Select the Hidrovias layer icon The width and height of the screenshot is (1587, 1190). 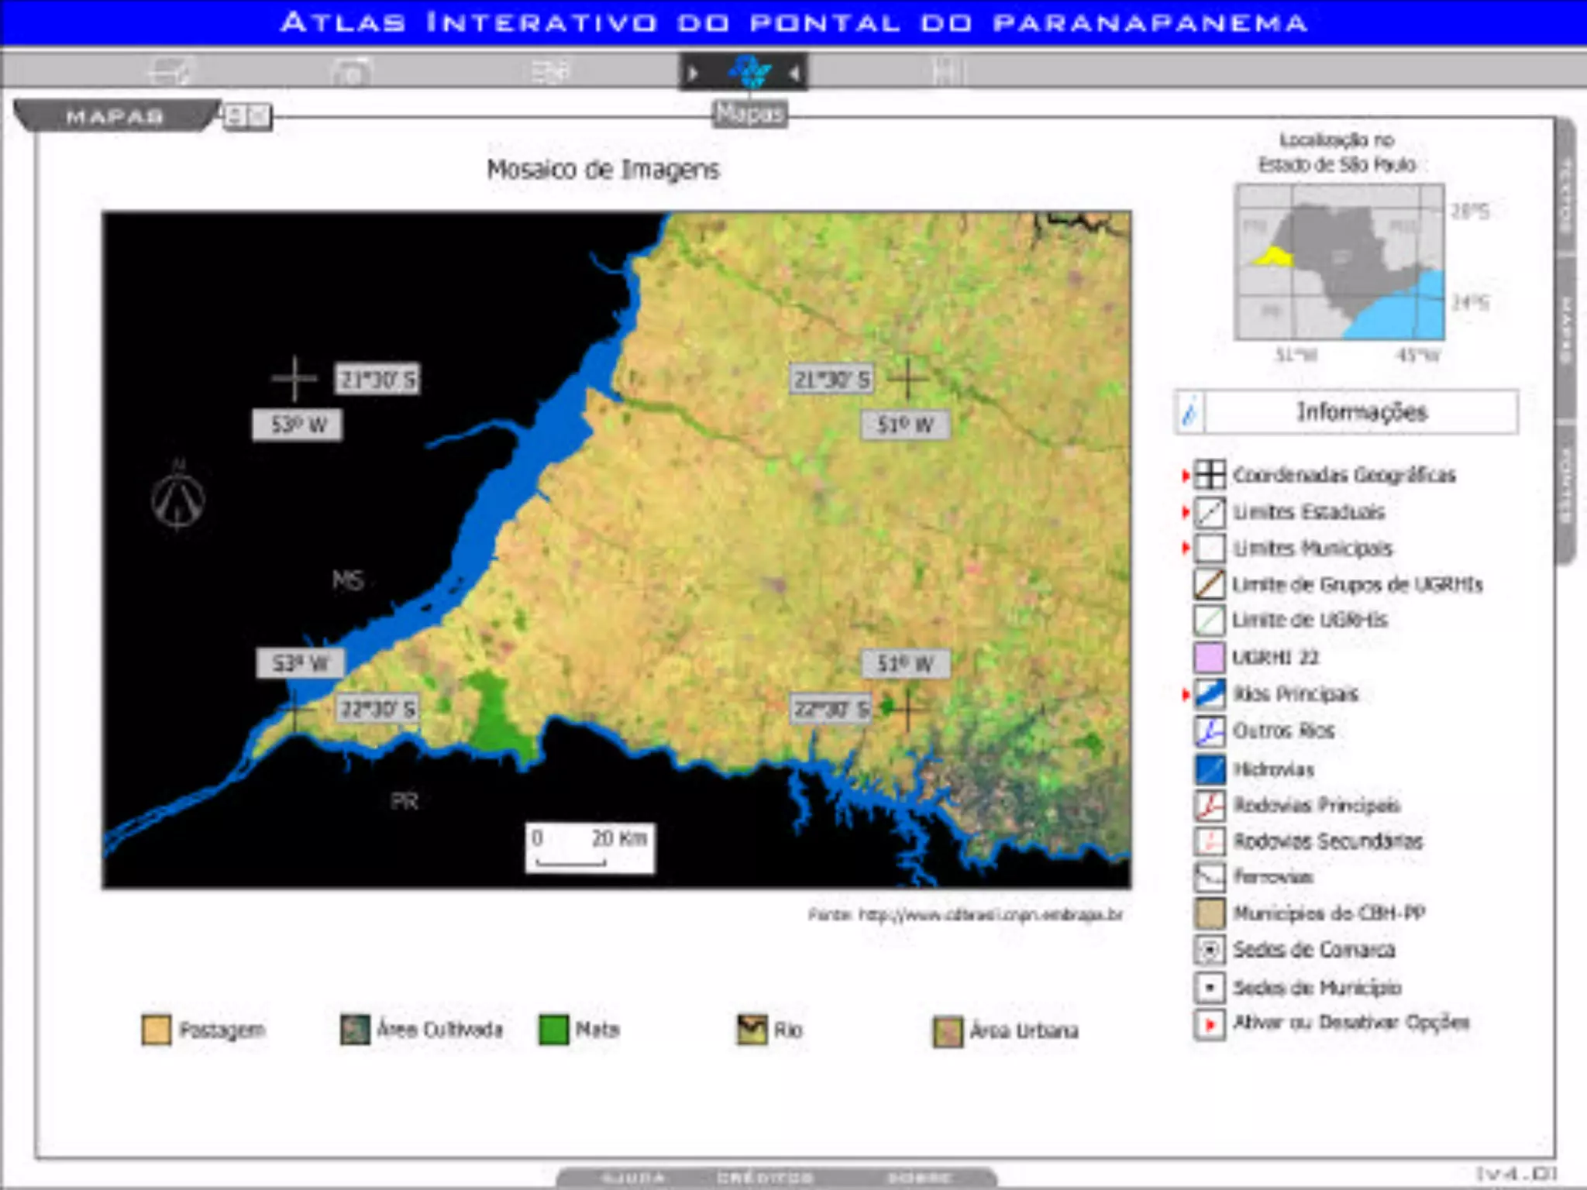pos(1209,769)
